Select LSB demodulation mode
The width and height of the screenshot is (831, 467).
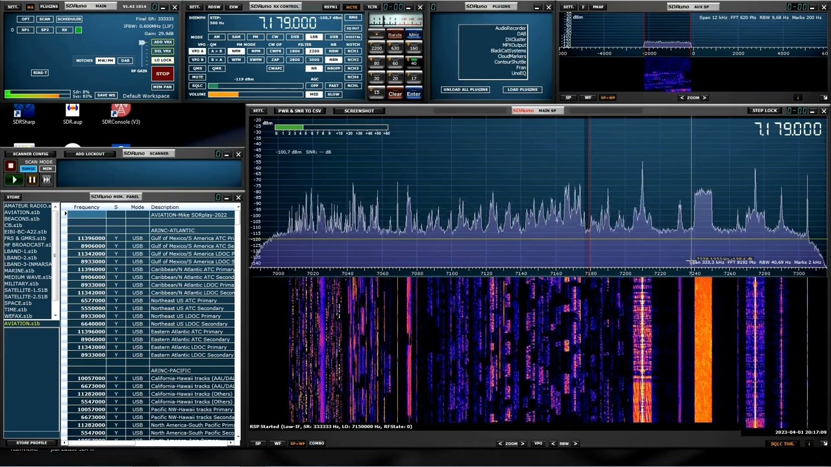314,37
